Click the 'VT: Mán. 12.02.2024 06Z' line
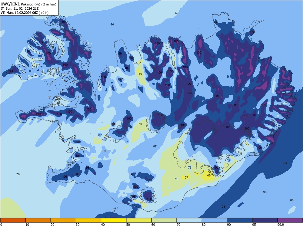 [x=19, y=13]
